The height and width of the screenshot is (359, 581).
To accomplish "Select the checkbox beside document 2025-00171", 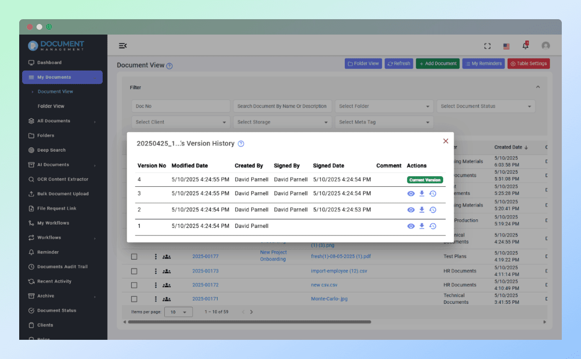I will click(x=134, y=299).
